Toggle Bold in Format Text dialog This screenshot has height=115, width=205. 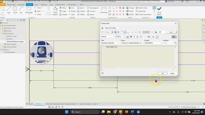(x=131, y=37)
